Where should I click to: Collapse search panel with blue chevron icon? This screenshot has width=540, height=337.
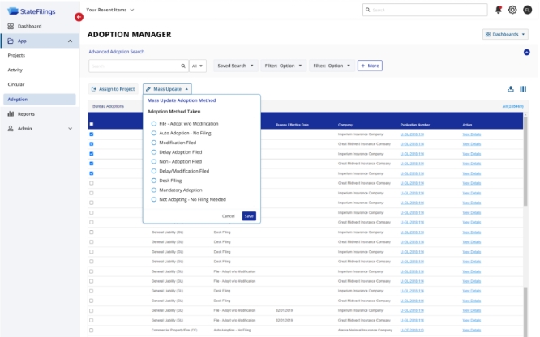(x=526, y=53)
